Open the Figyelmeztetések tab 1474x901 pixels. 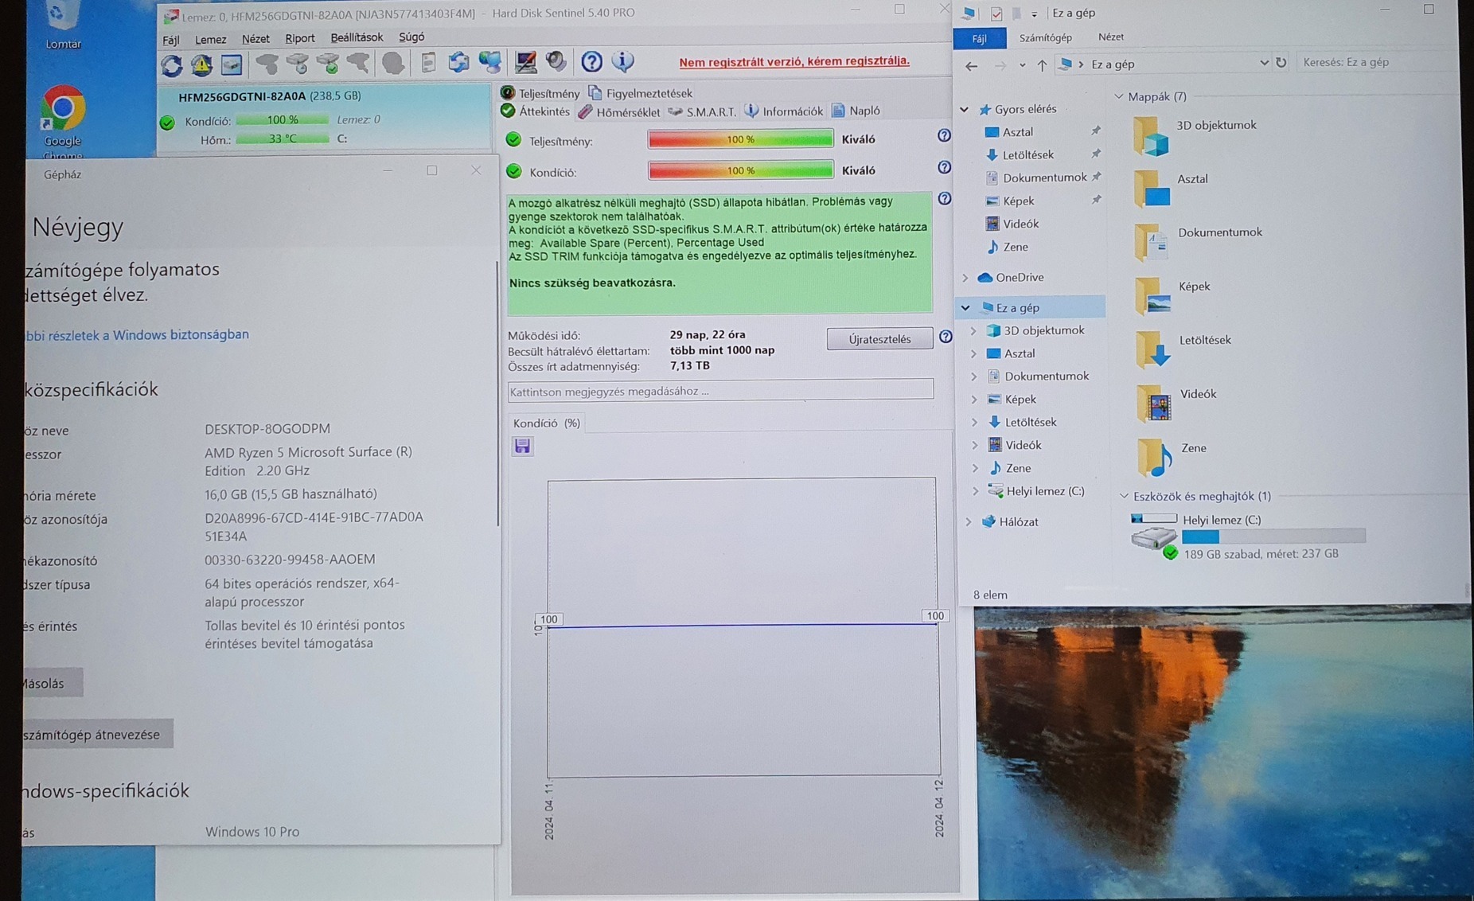tap(641, 93)
